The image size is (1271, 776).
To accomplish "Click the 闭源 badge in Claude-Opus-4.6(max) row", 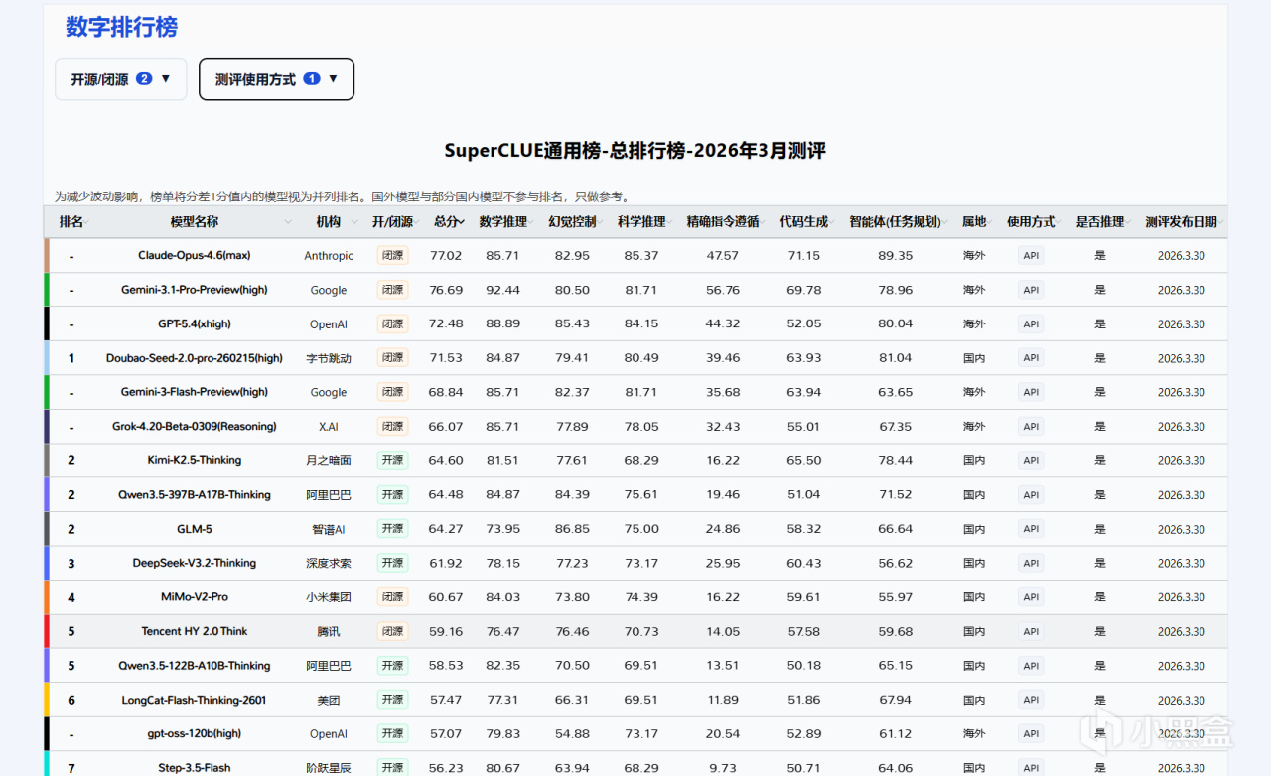I will 393,255.
